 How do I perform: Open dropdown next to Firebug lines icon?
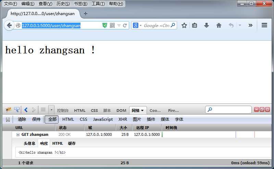coord(51,110)
